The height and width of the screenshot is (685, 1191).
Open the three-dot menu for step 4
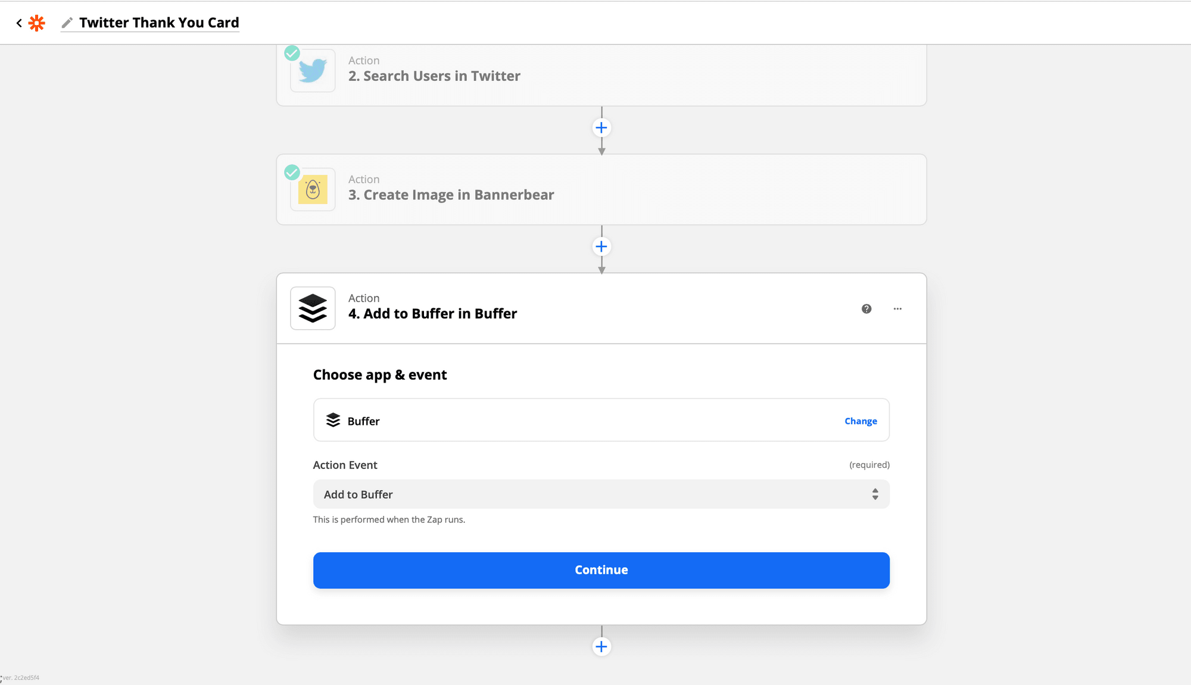tap(897, 309)
